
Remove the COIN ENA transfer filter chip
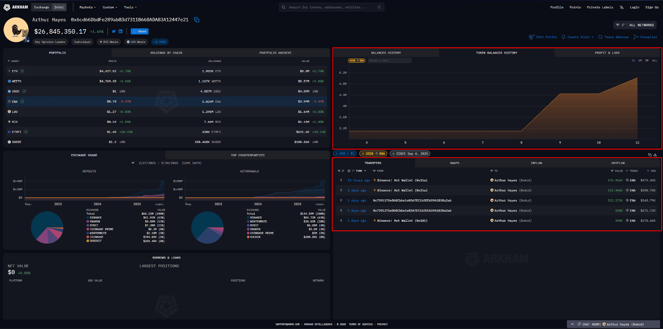(x=363, y=154)
